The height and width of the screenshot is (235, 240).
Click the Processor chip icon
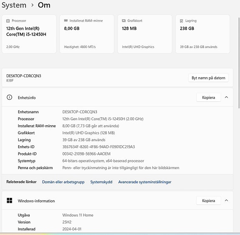pos(8,21)
